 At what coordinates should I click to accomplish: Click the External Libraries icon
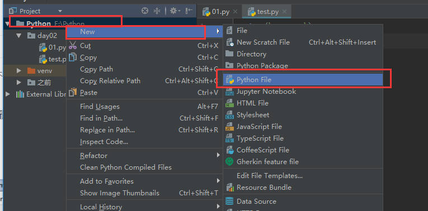(20, 94)
